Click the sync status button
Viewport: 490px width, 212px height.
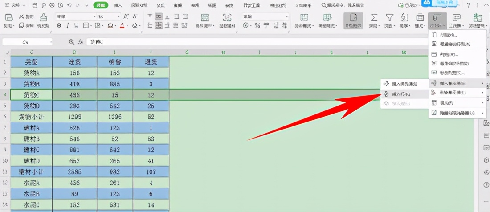pyautogui.click(x=408, y=5)
